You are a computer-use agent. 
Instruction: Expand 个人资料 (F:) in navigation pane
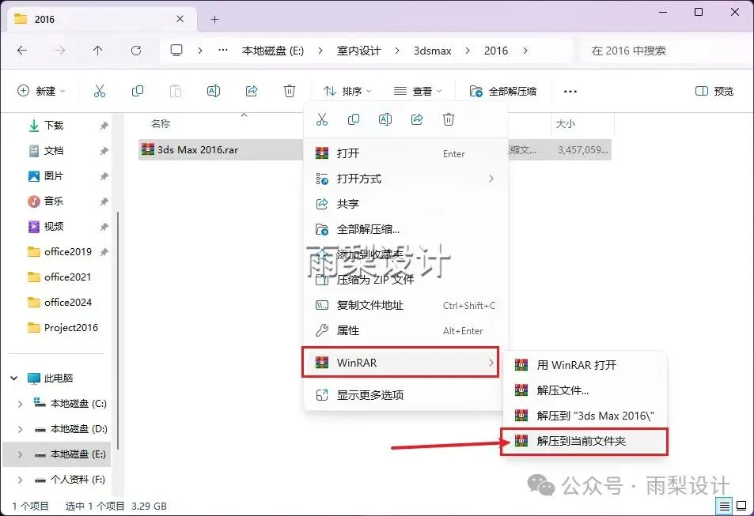click(20, 480)
